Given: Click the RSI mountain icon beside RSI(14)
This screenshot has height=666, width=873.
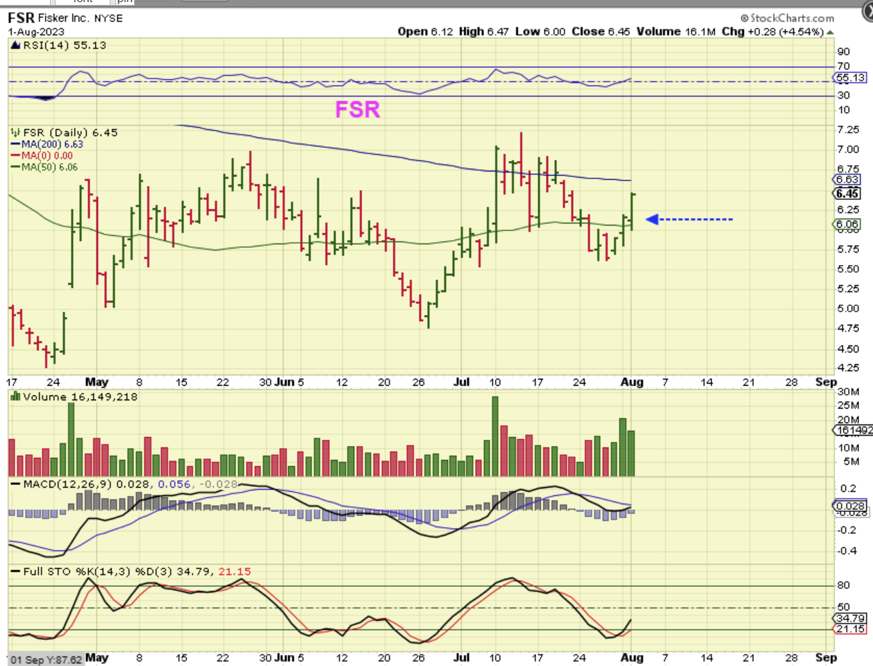Looking at the screenshot, I should tap(16, 45).
